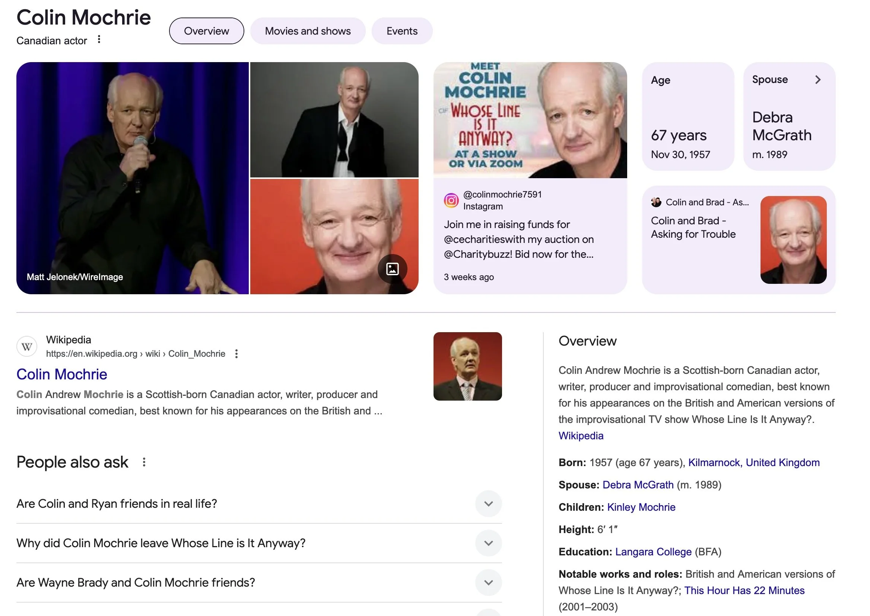Open the image gallery icon on red photo
Screen dimensions: 870x616
point(392,269)
